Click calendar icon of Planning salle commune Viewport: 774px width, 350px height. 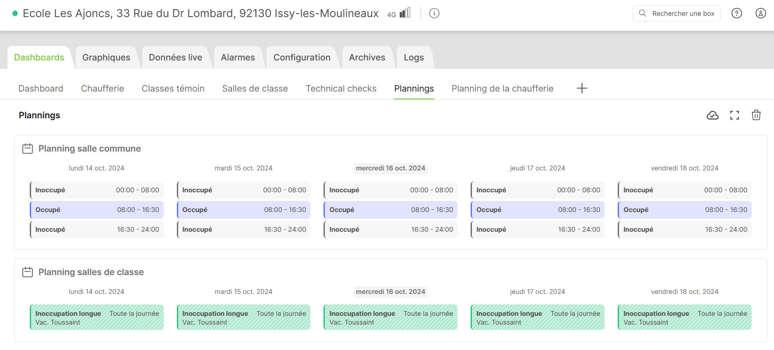coord(28,148)
